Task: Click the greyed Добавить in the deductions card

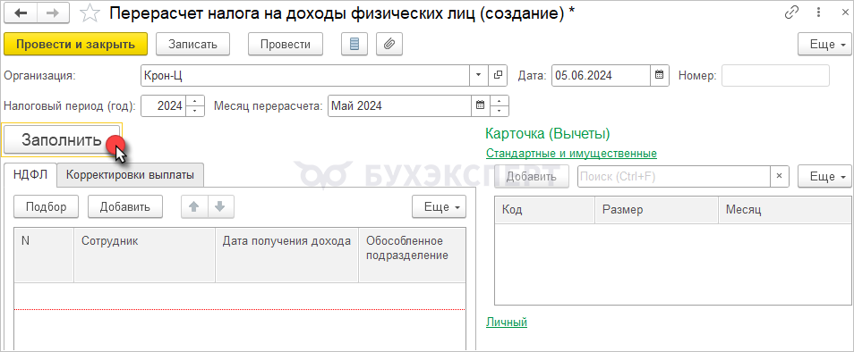Action: [532, 176]
